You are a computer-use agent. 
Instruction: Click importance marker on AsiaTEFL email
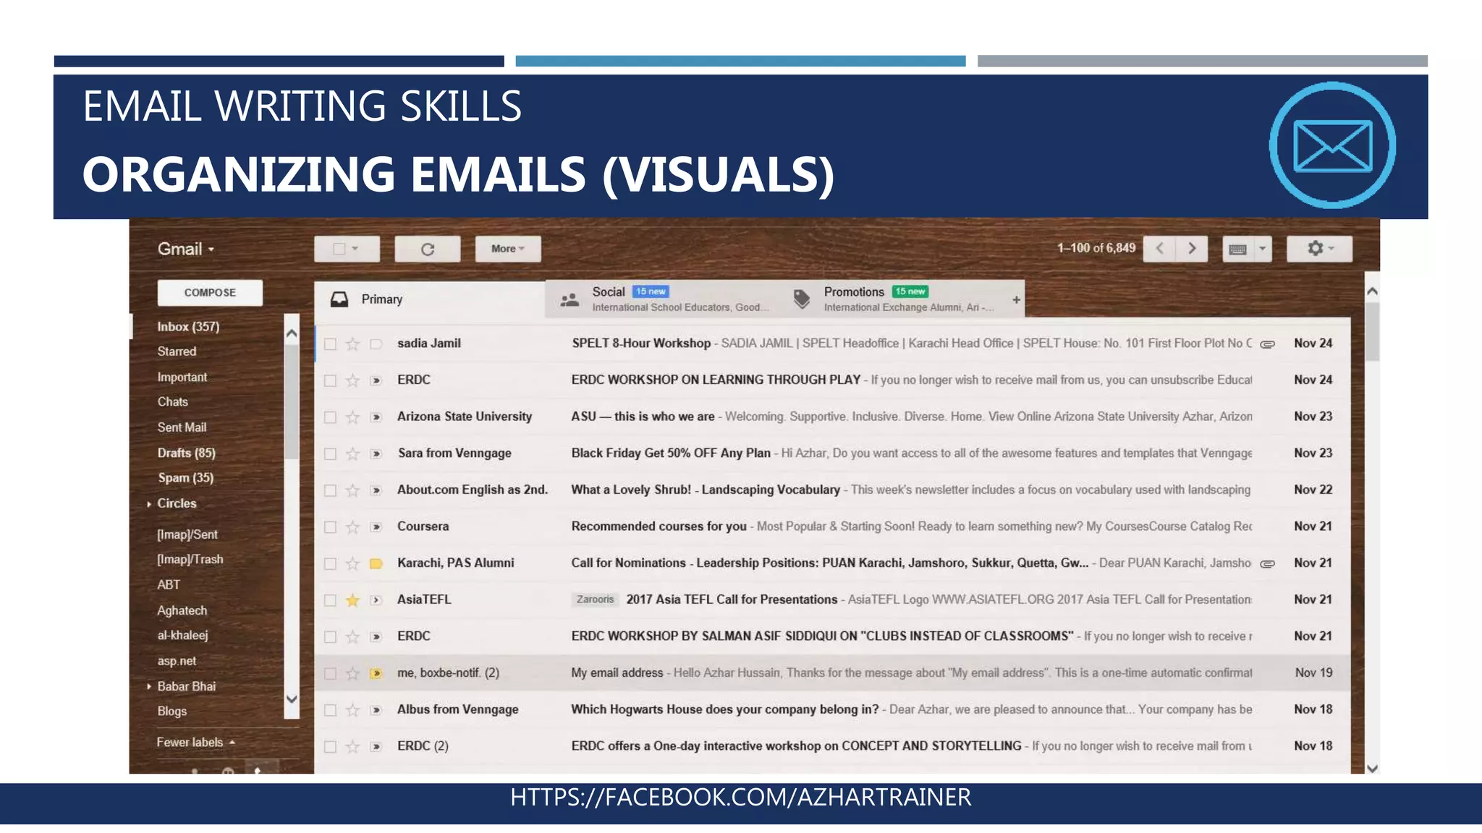(376, 600)
